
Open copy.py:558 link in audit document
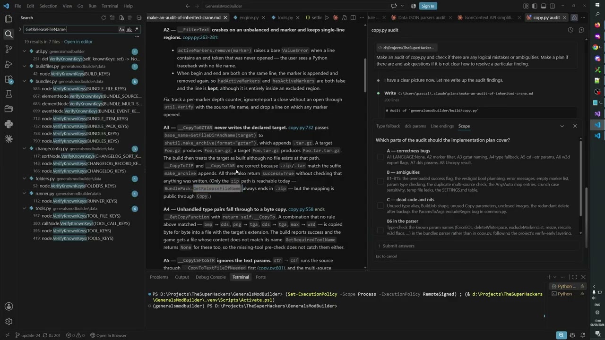click(301, 209)
